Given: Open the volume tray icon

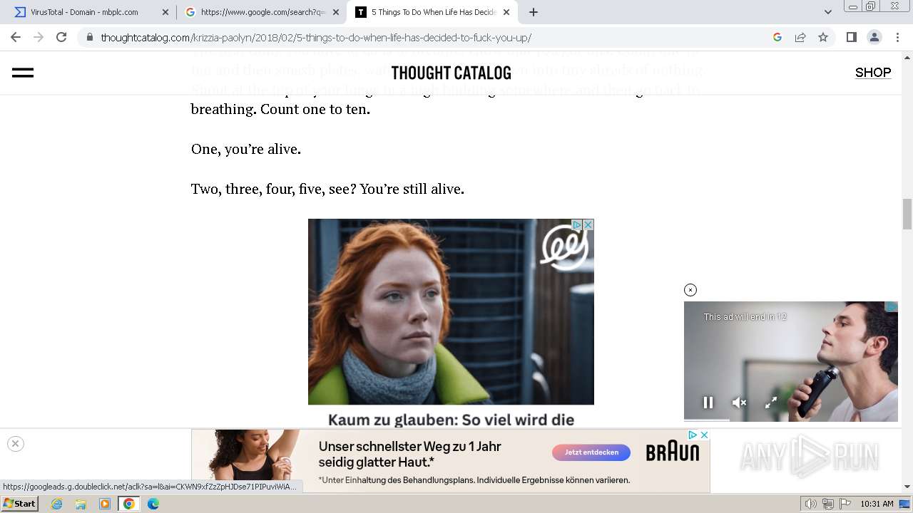Looking at the screenshot, I should click(x=811, y=504).
